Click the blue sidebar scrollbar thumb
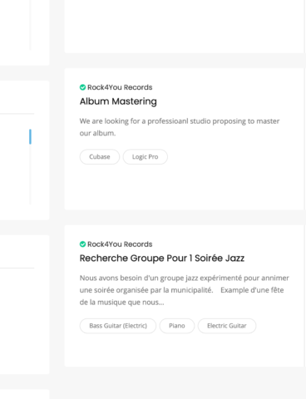 click(30, 136)
